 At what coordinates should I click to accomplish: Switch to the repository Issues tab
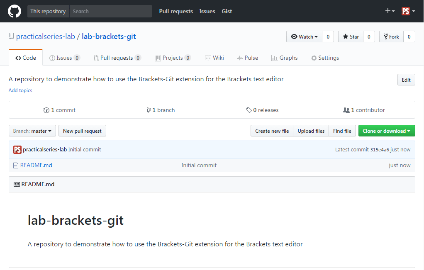(65, 58)
